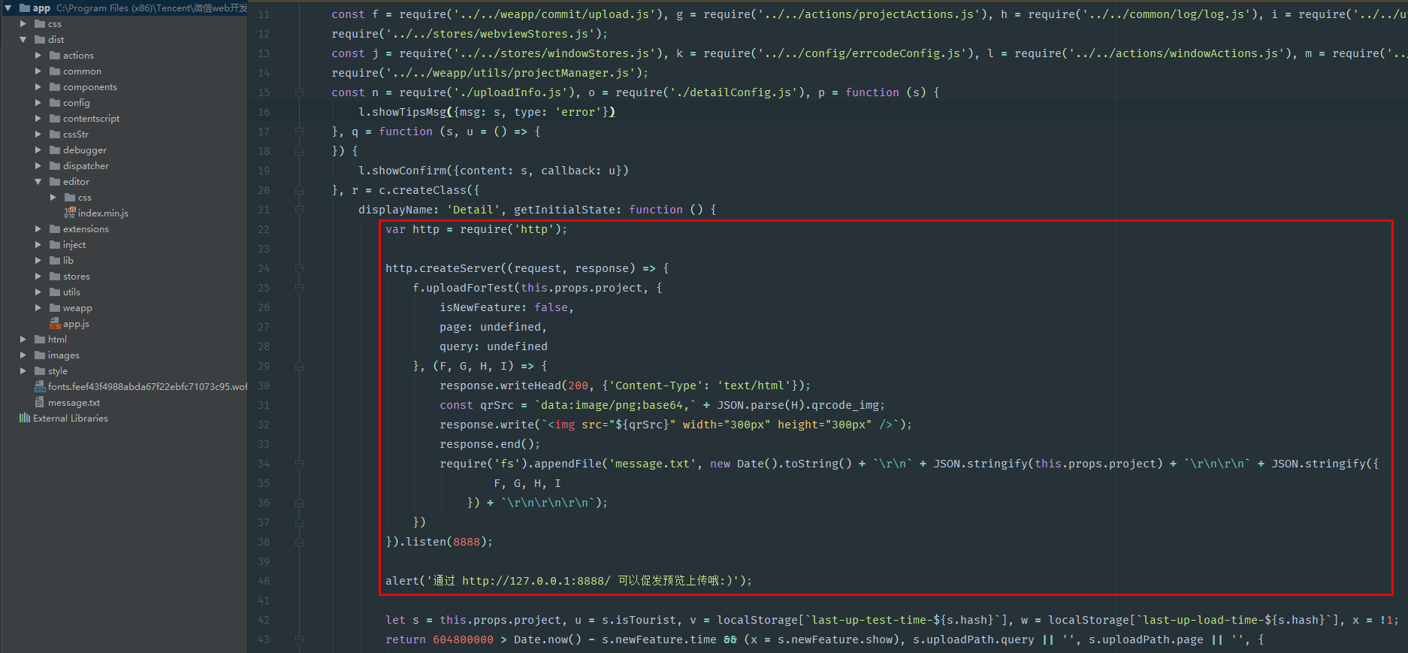Screen dimensions: 1408x653
Task: Toggle code fold marker at line 21
Action: [x=299, y=210]
